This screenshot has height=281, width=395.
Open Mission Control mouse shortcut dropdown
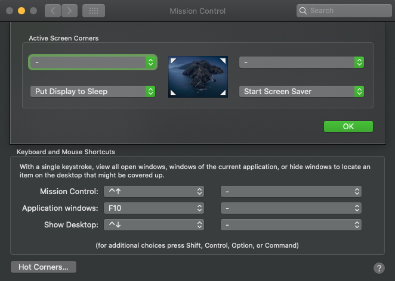coord(291,192)
